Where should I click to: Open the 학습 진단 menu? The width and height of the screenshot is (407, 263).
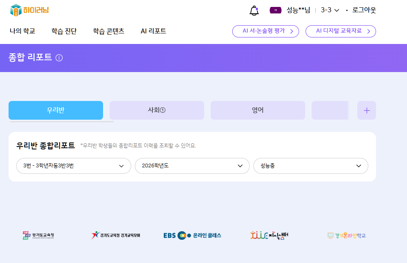64,31
